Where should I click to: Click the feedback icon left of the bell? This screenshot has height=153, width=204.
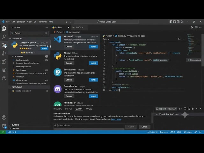tap(195, 132)
